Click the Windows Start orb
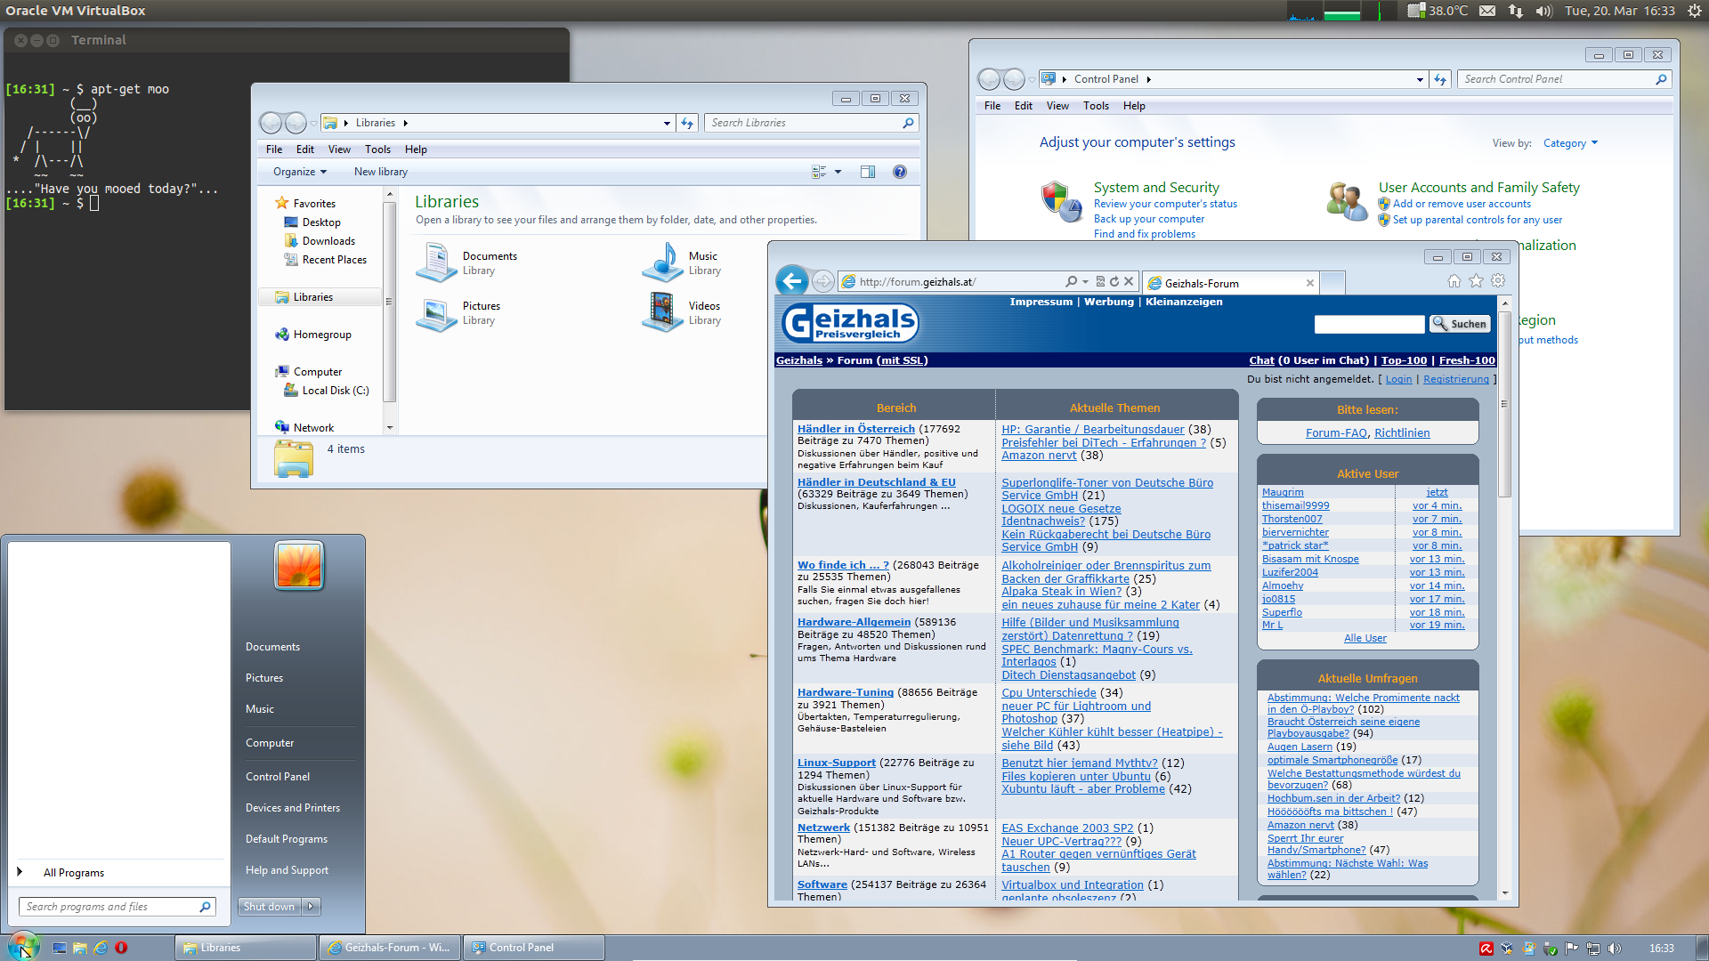Image resolution: width=1709 pixels, height=961 pixels. click(23, 946)
